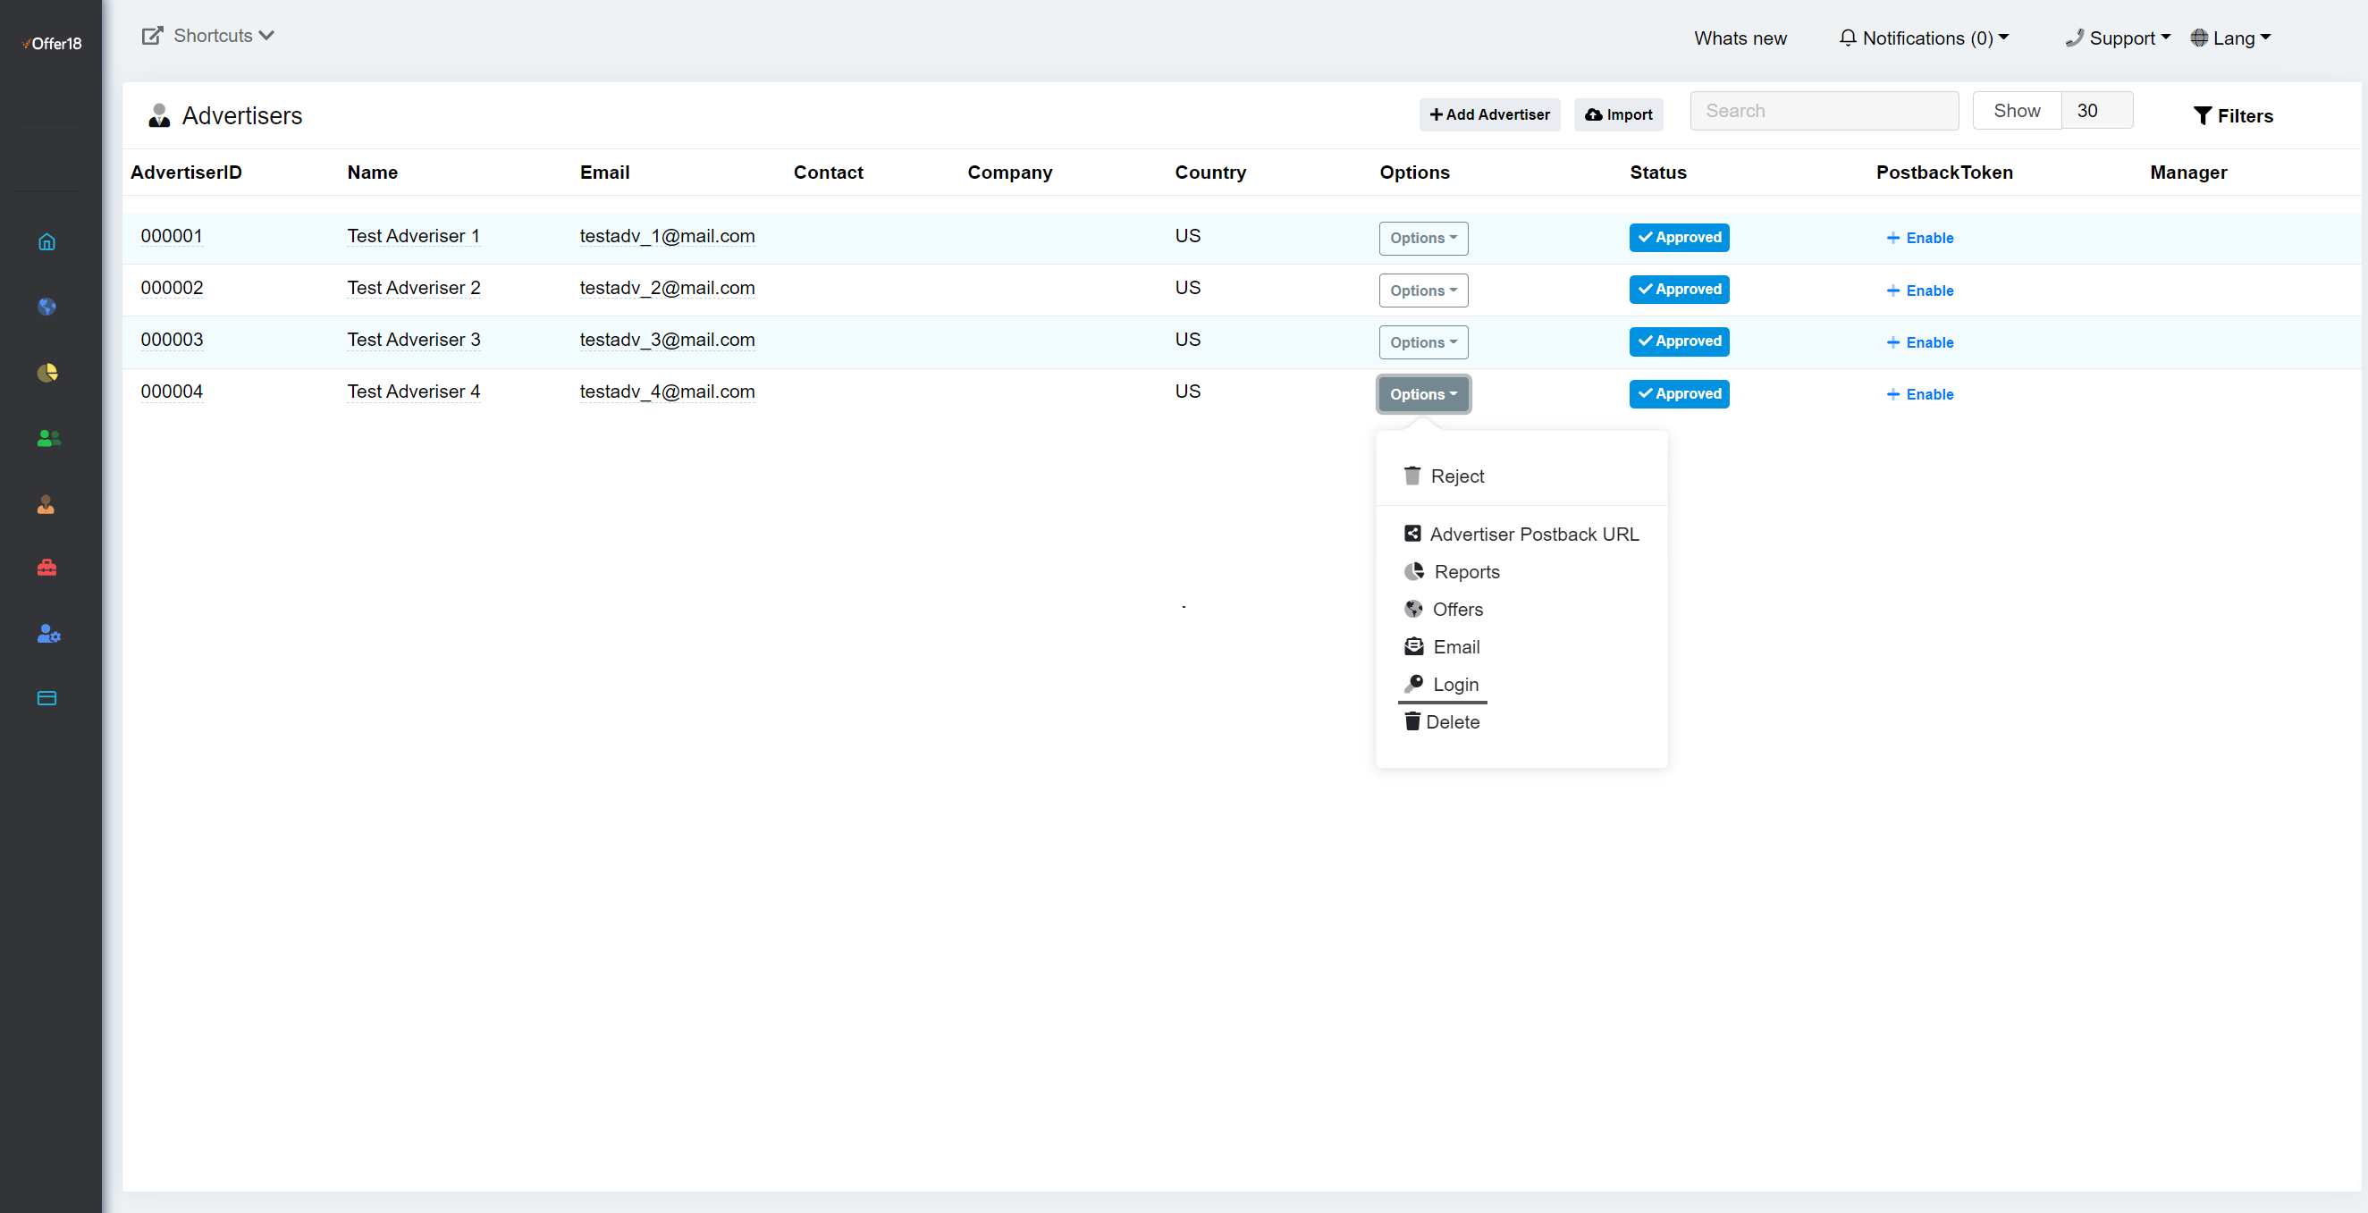Expand the Shortcuts dropdown

(x=209, y=36)
